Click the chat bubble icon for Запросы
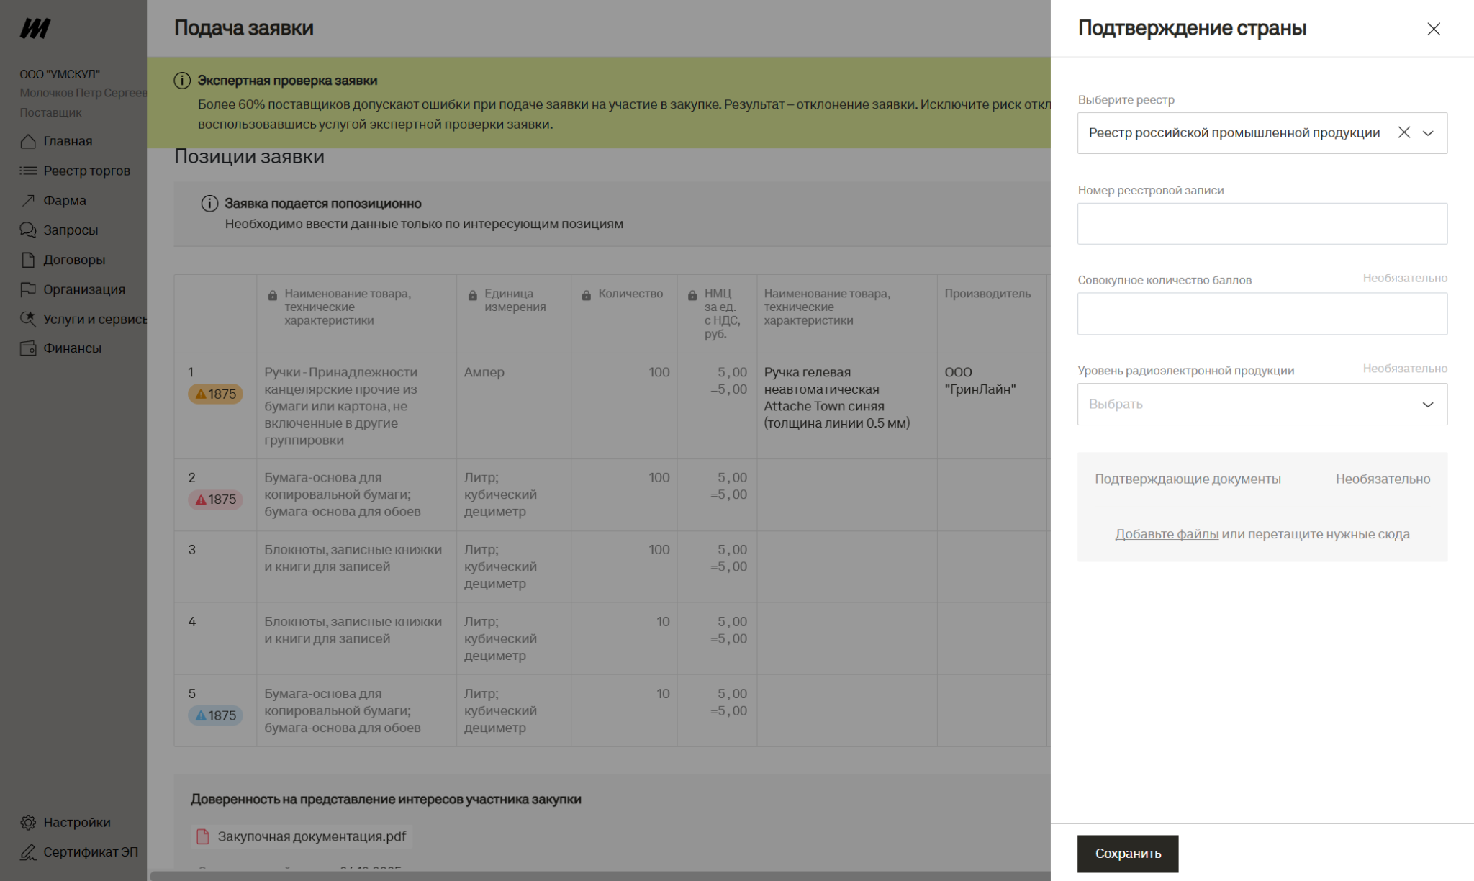Image resolution: width=1474 pixels, height=881 pixels. click(x=28, y=230)
